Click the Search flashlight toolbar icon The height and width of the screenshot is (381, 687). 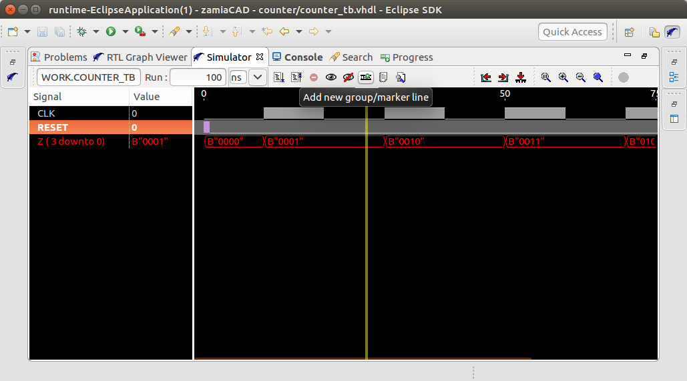174,31
